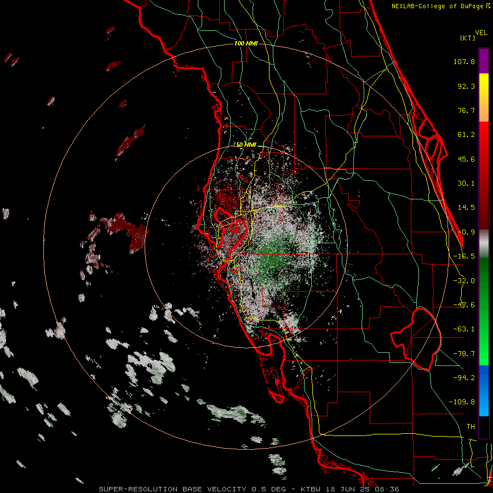
Task: Click the 76.7 velocity scale value
Action: (466, 110)
